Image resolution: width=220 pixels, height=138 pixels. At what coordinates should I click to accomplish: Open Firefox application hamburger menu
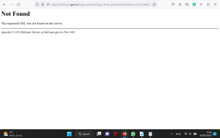[215, 4]
